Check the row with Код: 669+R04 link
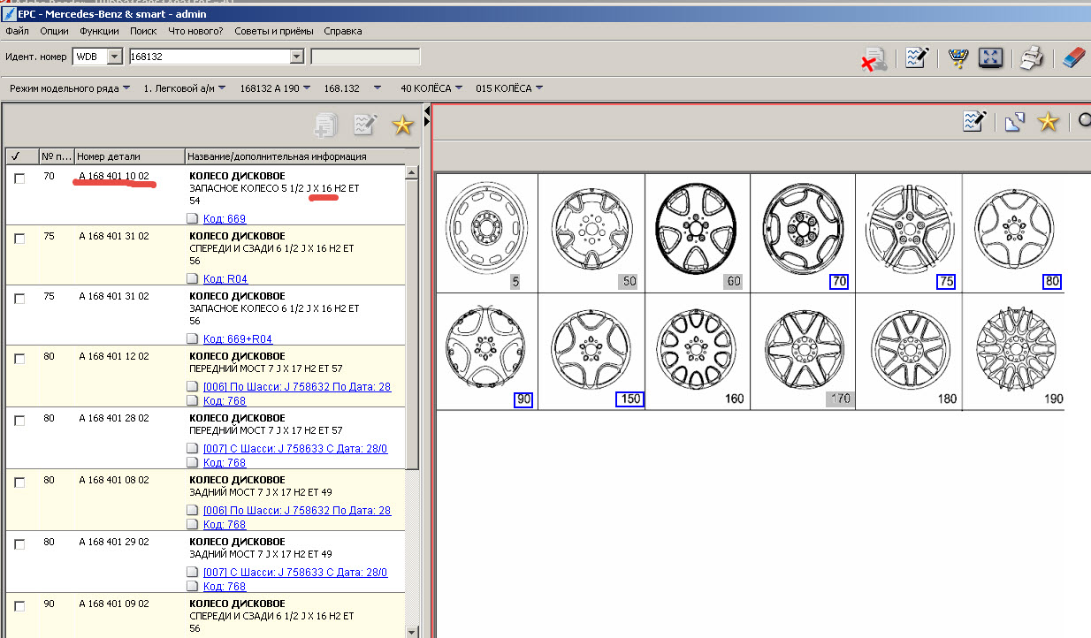1091x638 pixels. point(19,298)
